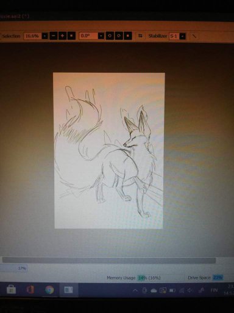
Task: Click the volume speaker tray icon
Action: pyautogui.click(x=190, y=290)
